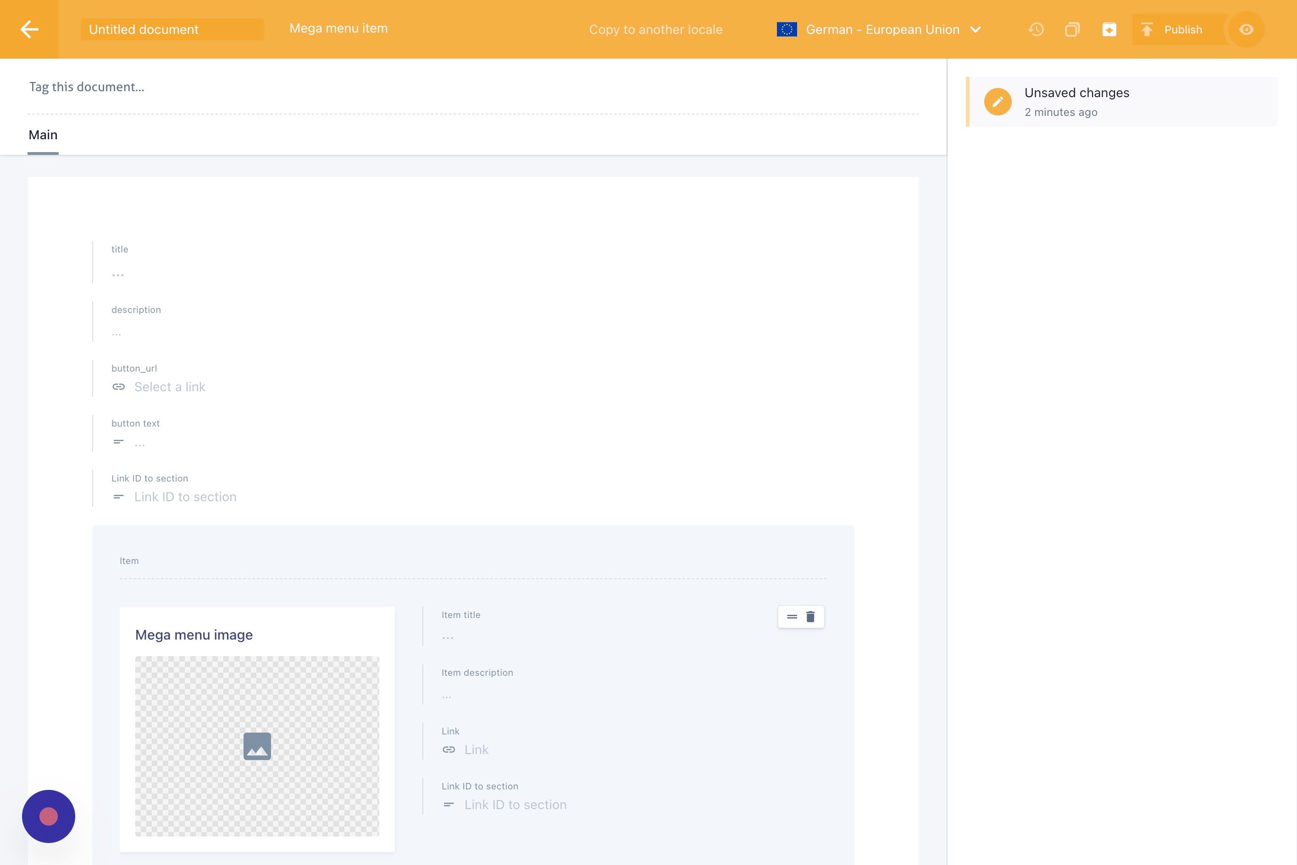
Task: Expand the German - European Union locale dropdown
Action: 882,29
